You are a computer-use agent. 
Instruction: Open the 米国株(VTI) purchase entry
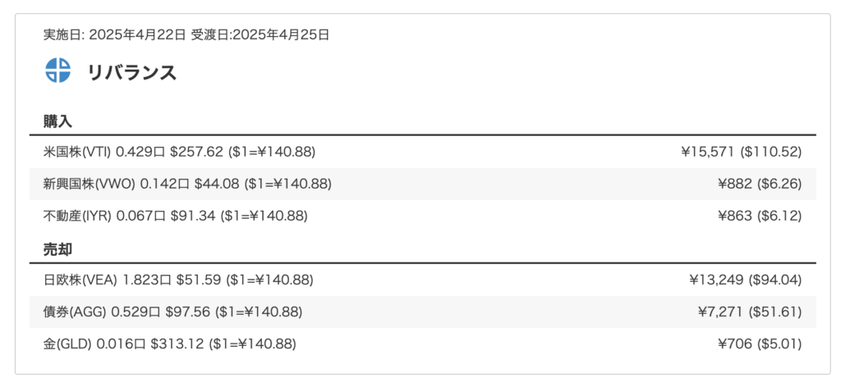point(76,152)
